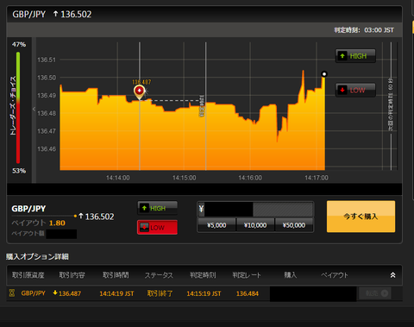This screenshot has height=327, width=414.
Task: Click the vertical expiry marker line label
Action: [202, 106]
